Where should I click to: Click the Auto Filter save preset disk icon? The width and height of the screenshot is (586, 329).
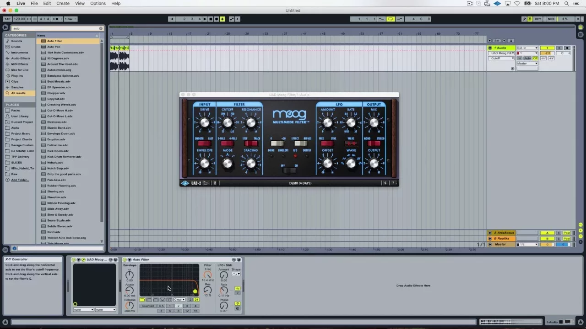pos(239,260)
